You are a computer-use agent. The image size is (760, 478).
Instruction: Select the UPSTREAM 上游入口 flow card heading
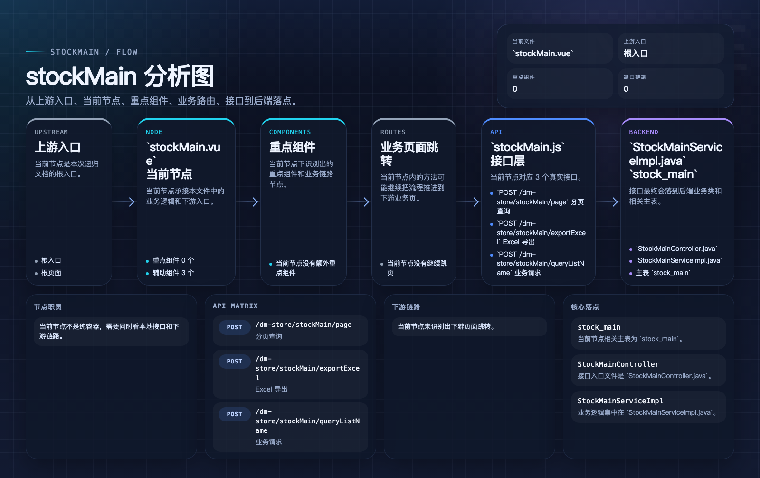pos(57,147)
